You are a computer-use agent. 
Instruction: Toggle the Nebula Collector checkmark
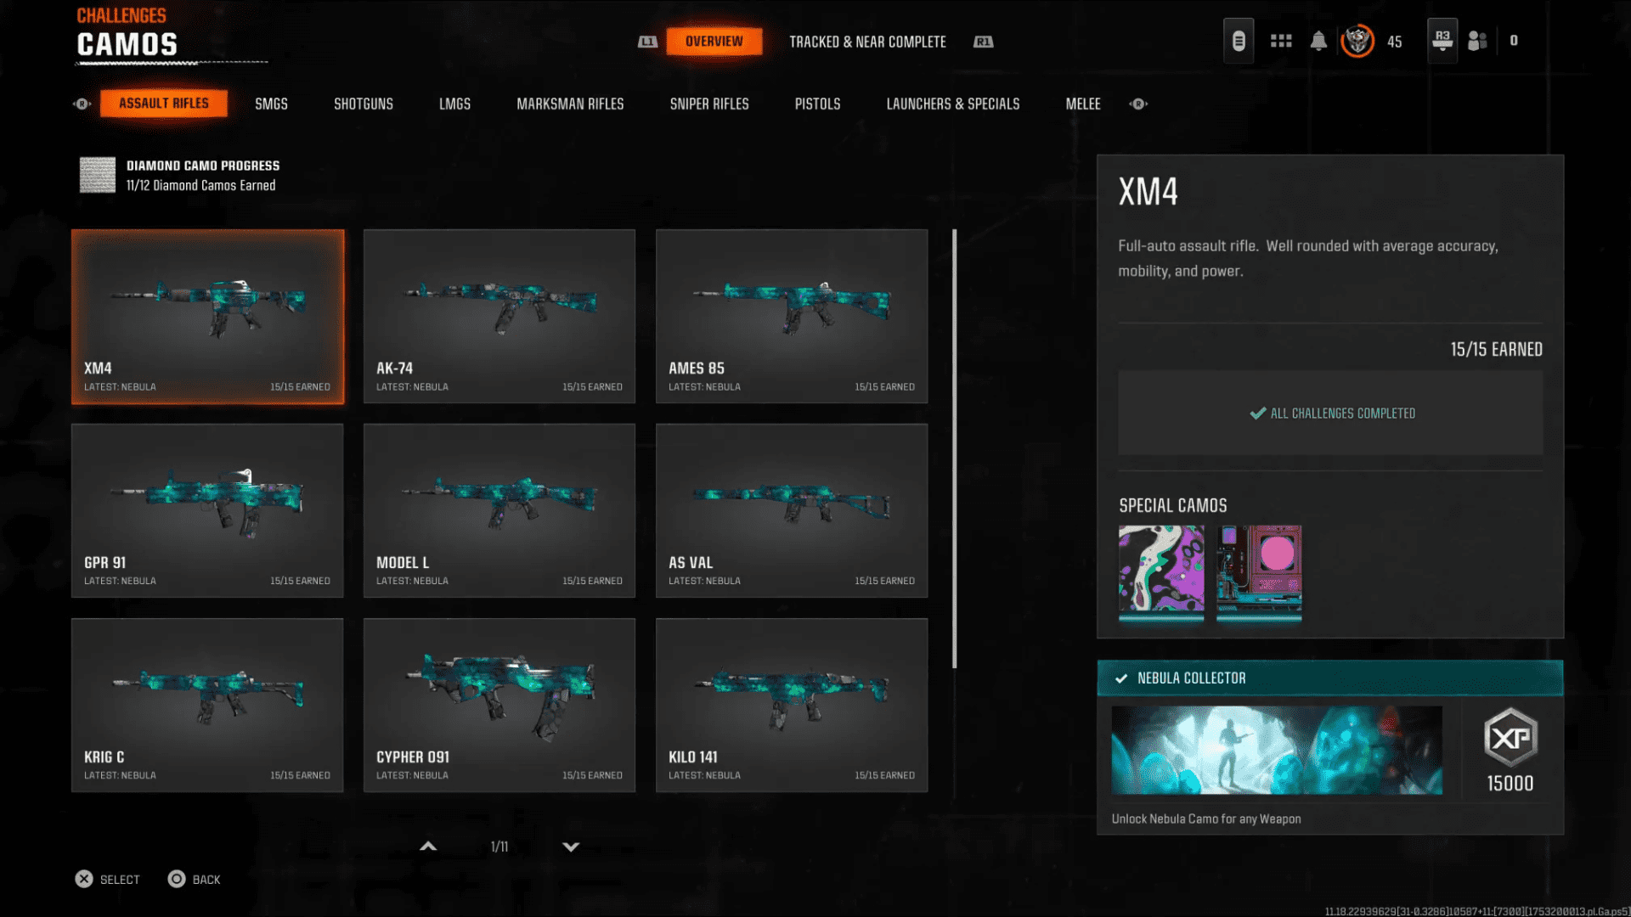point(1121,678)
